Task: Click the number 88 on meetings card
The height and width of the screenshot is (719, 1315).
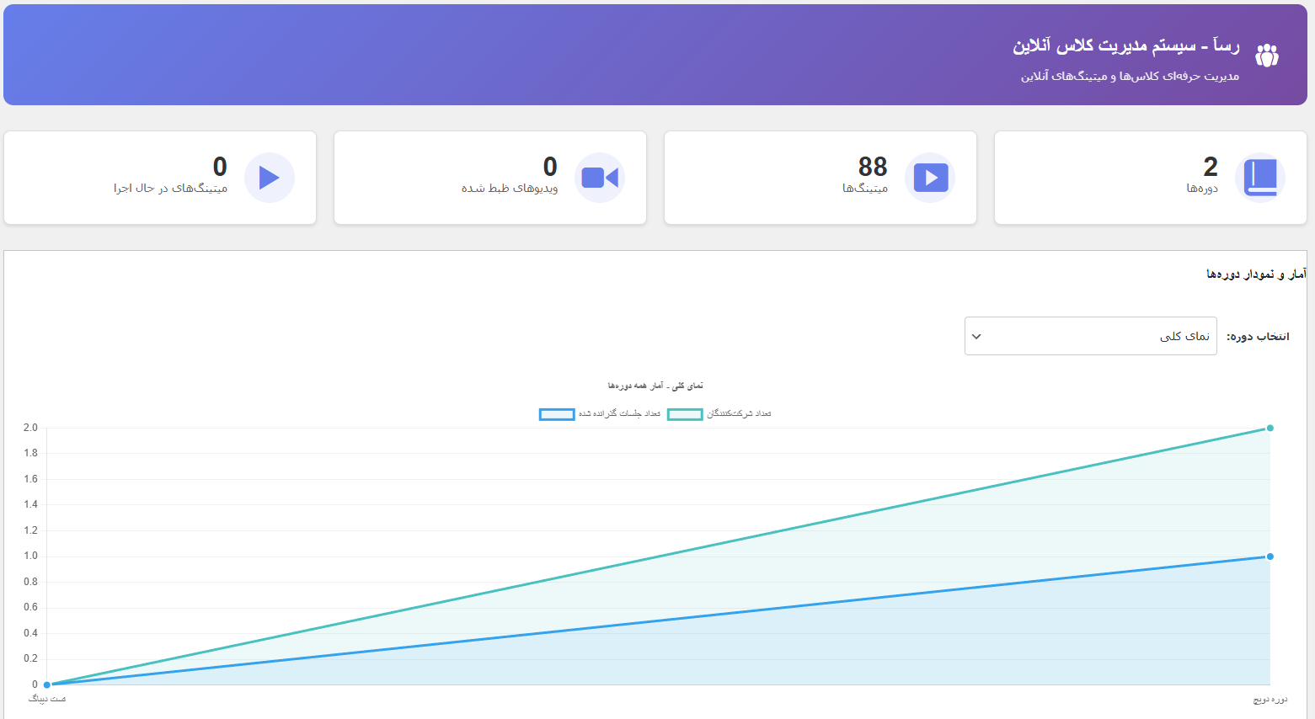Action: (873, 167)
